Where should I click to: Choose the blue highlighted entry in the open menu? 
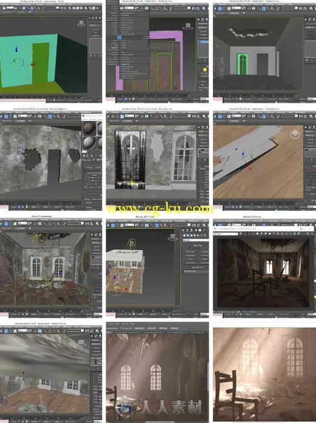point(120,37)
